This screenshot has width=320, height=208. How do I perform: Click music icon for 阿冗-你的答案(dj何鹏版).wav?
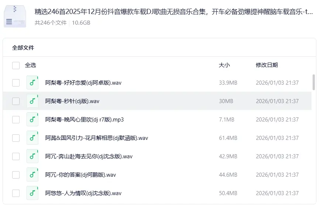pos(32,174)
